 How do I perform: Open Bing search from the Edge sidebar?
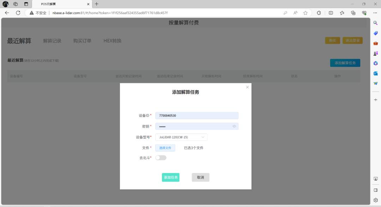(375, 23)
